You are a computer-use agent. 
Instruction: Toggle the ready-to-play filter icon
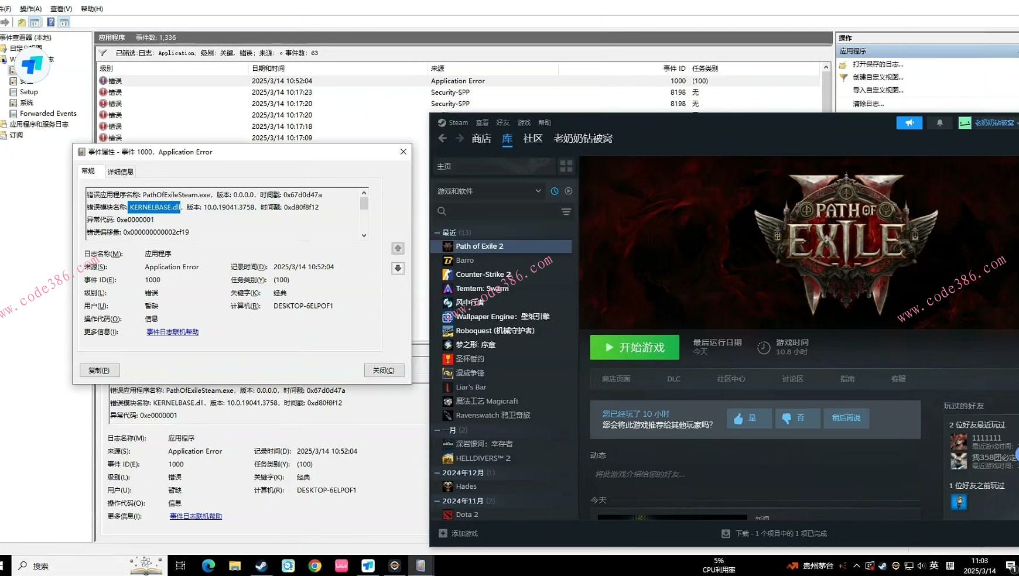coord(568,191)
